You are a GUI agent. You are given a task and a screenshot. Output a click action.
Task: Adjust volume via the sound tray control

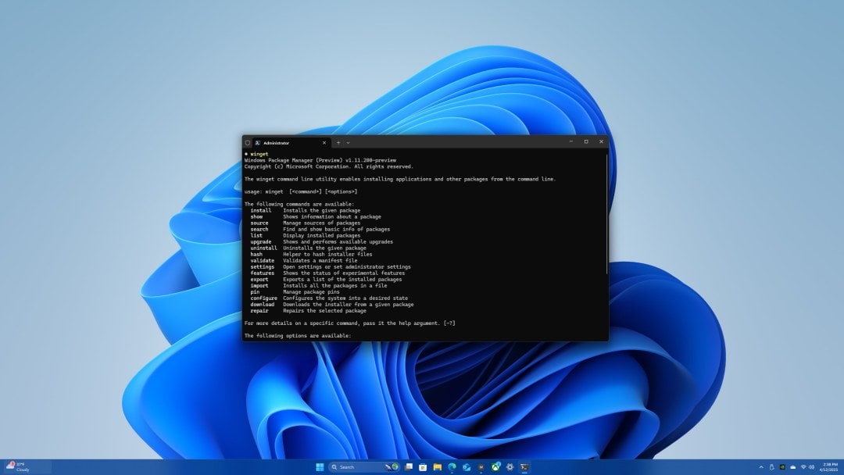point(811,466)
